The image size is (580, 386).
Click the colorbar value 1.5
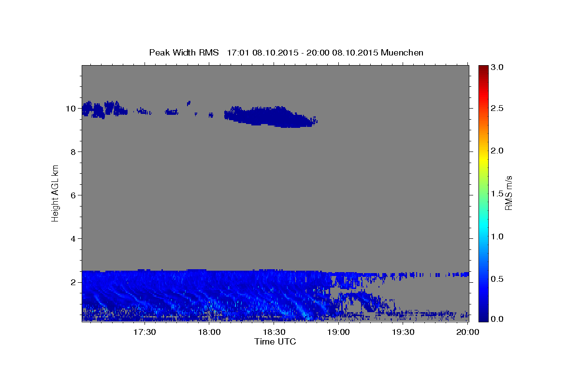click(x=498, y=193)
